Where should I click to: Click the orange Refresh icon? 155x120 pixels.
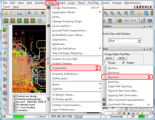click(139, 13)
